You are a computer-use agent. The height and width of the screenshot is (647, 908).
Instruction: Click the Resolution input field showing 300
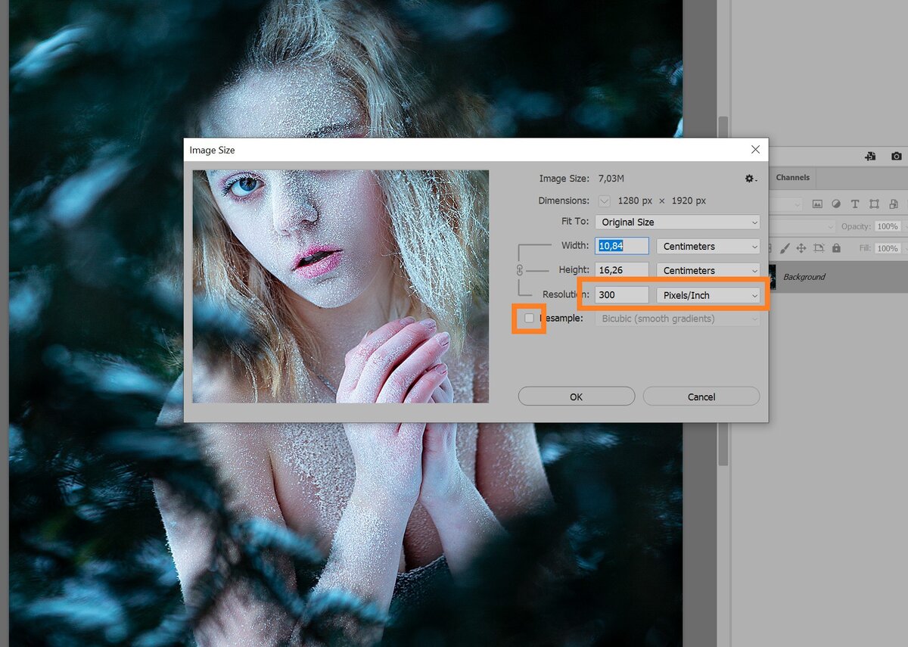point(622,294)
